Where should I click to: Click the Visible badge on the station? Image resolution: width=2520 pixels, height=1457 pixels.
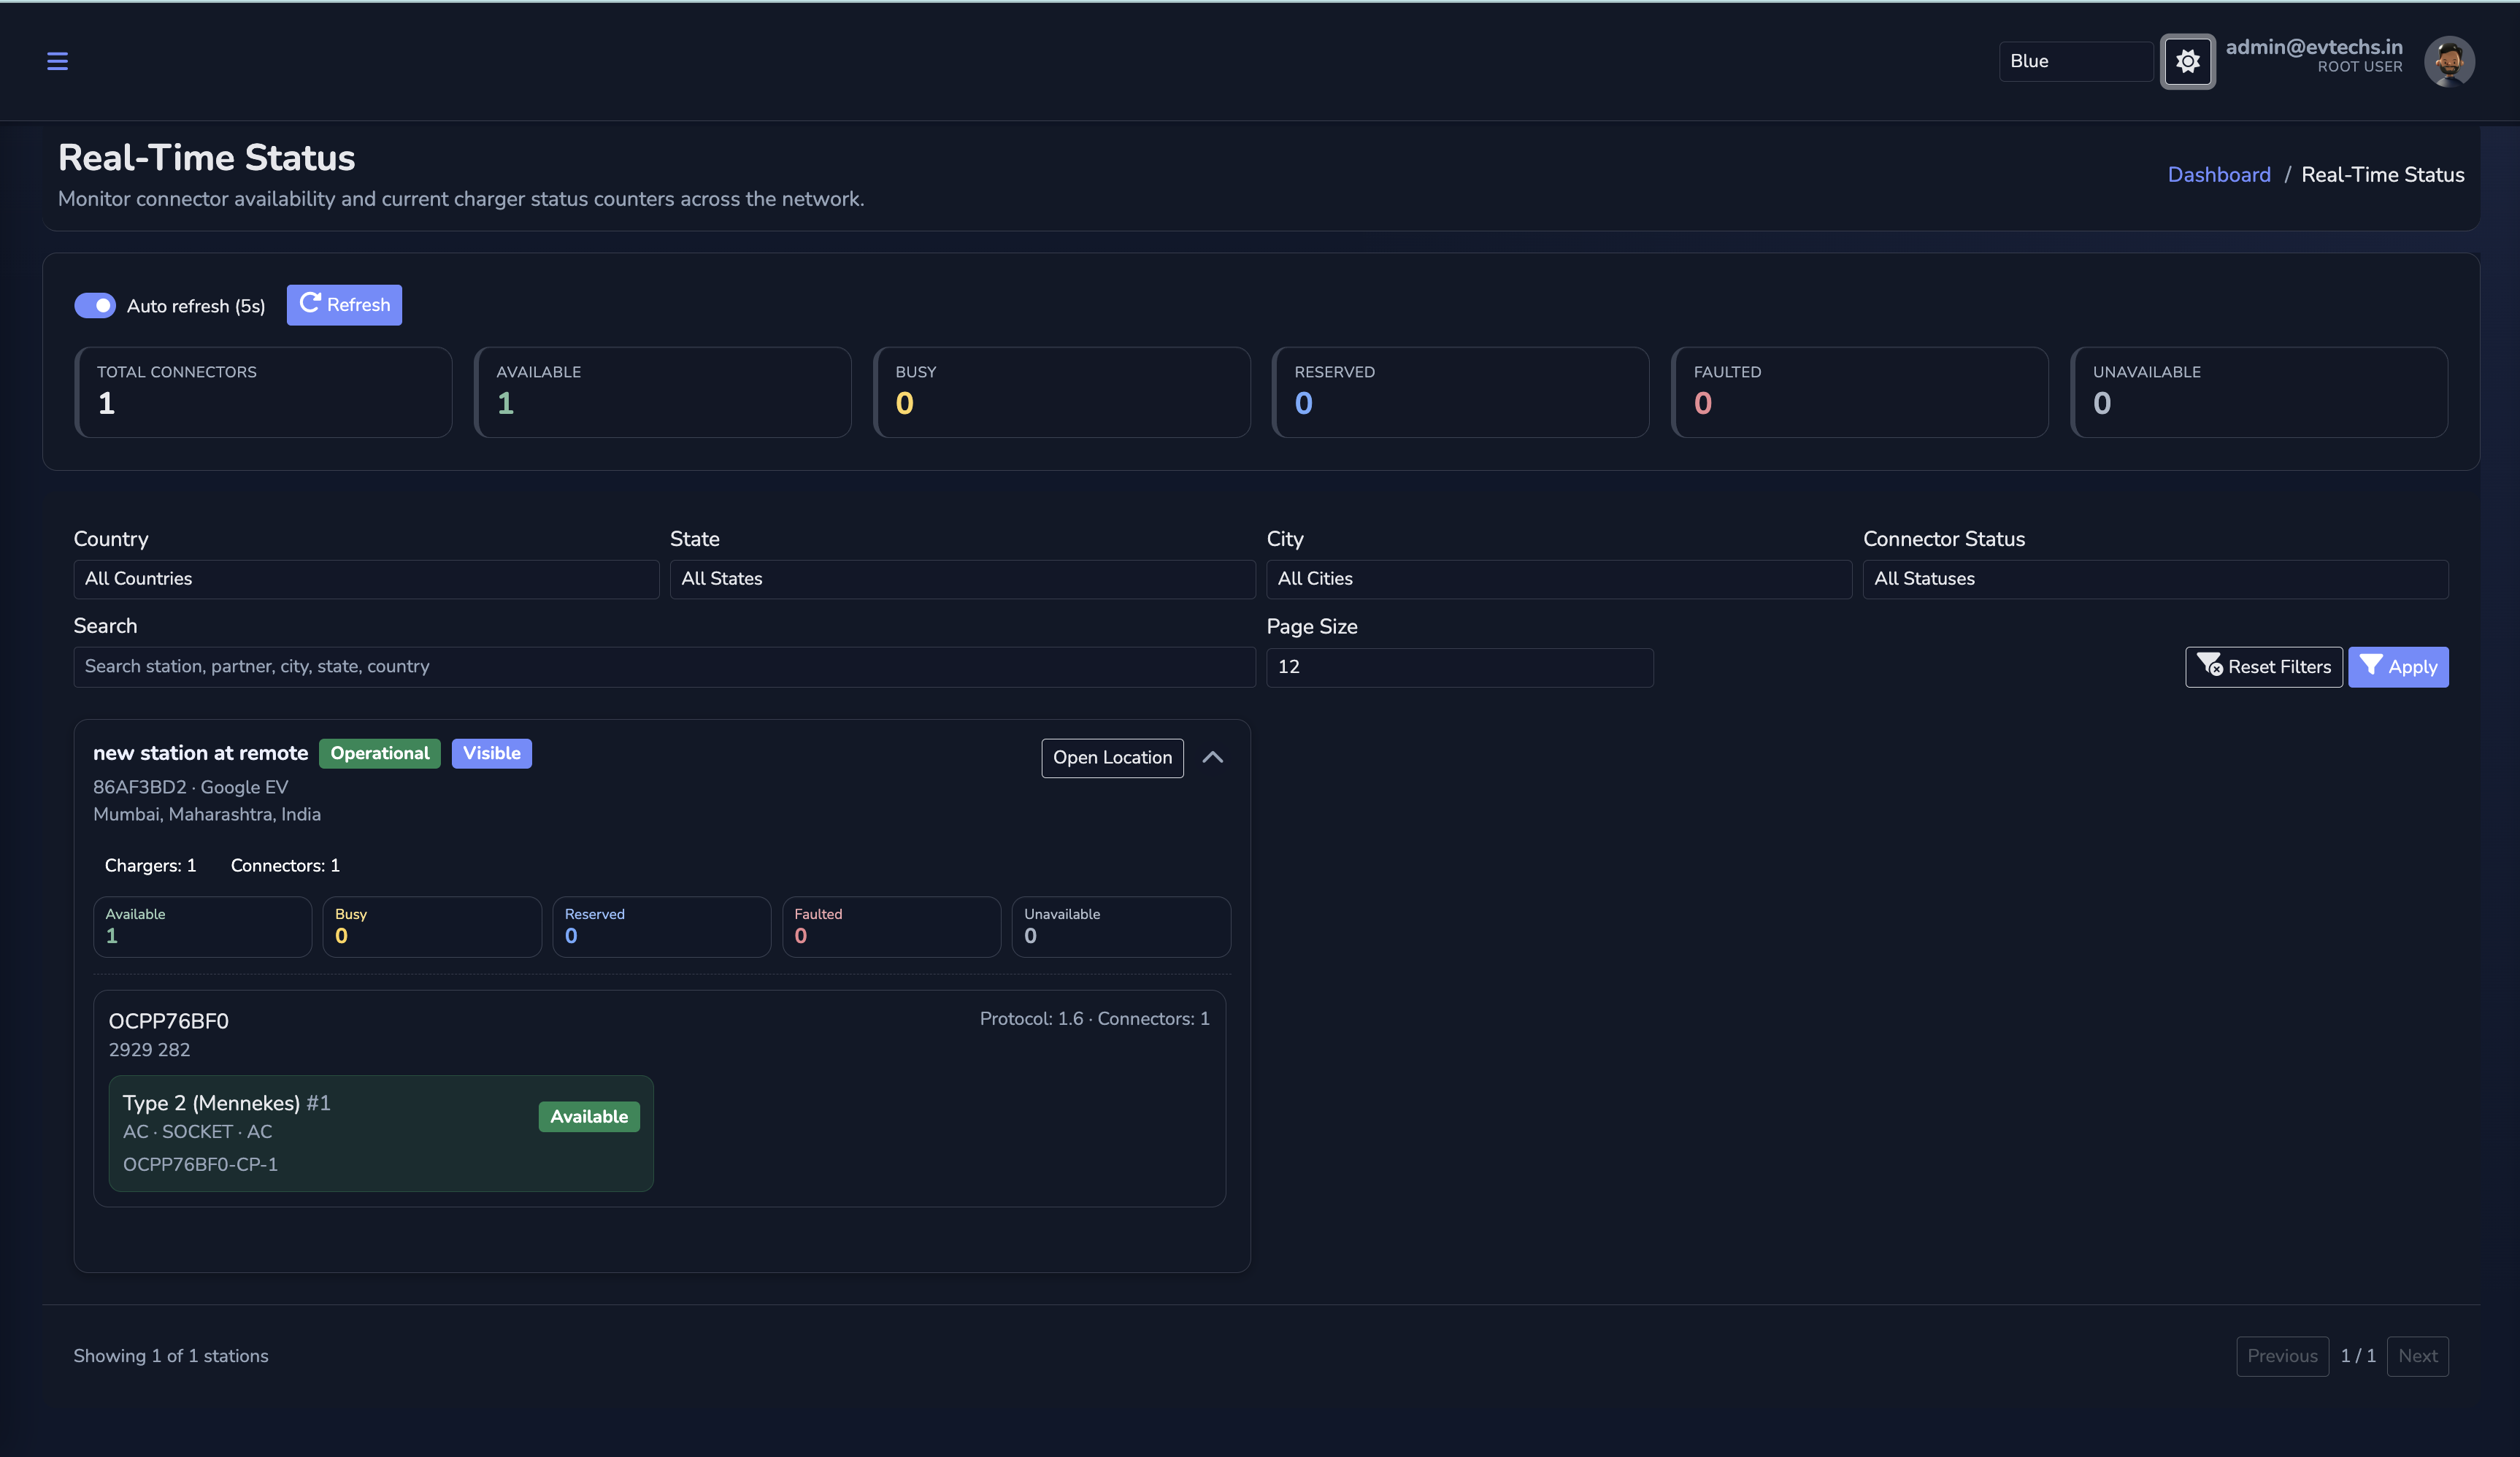[x=491, y=753]
